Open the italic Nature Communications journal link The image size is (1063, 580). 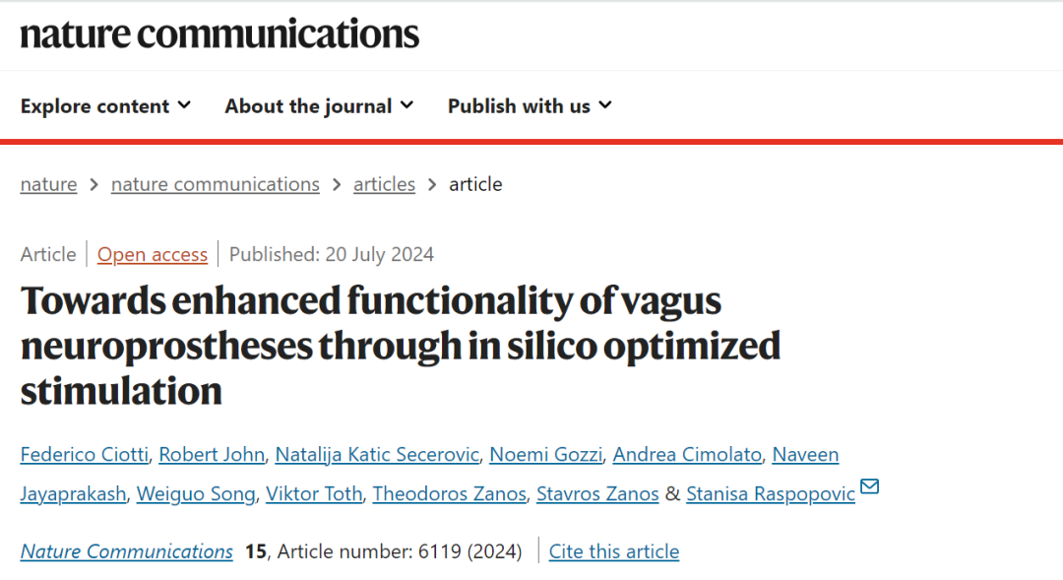tap(127, 551)
